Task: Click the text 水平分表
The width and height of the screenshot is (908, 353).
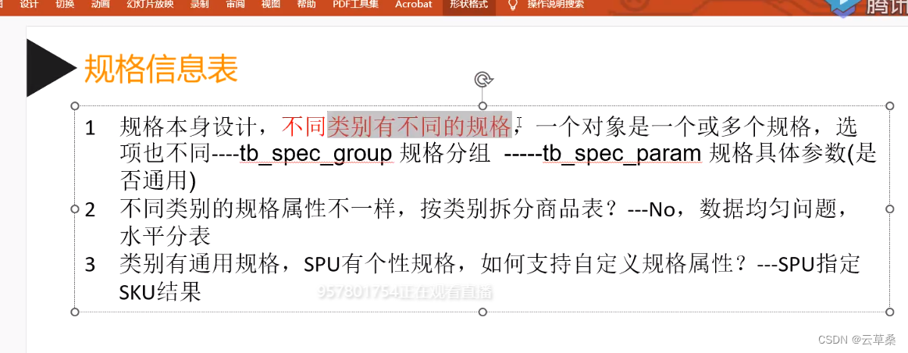Action: coord(165,237)
